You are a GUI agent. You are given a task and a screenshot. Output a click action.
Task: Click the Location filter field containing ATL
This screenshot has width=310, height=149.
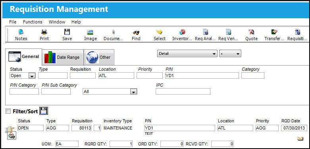(116, 75)
